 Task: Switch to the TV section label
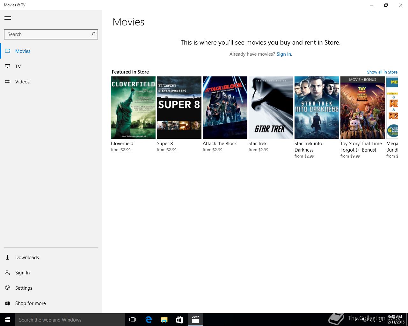(18, 66)
